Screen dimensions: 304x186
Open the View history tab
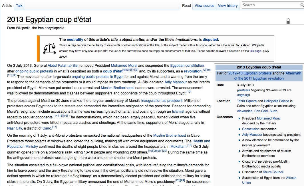click(228, 6)
